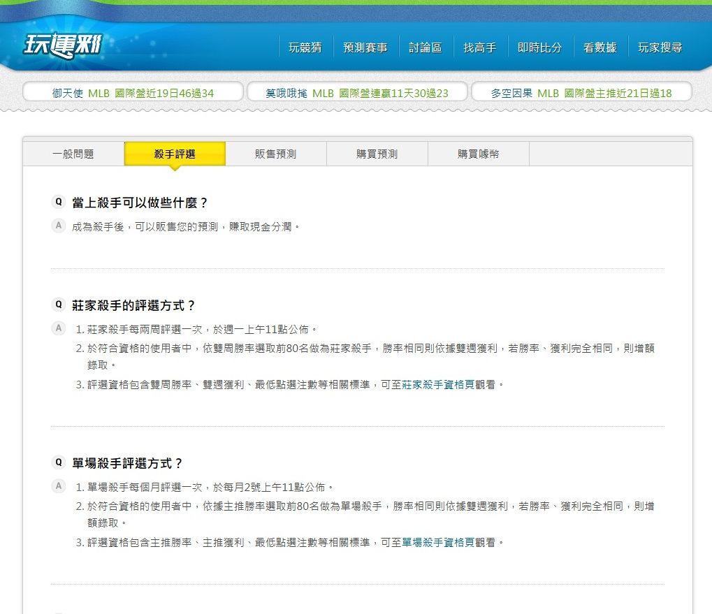
Task: Follow the 莊家殺手資格頁 link
Action: pyautogui.click(x=438, y=385)
